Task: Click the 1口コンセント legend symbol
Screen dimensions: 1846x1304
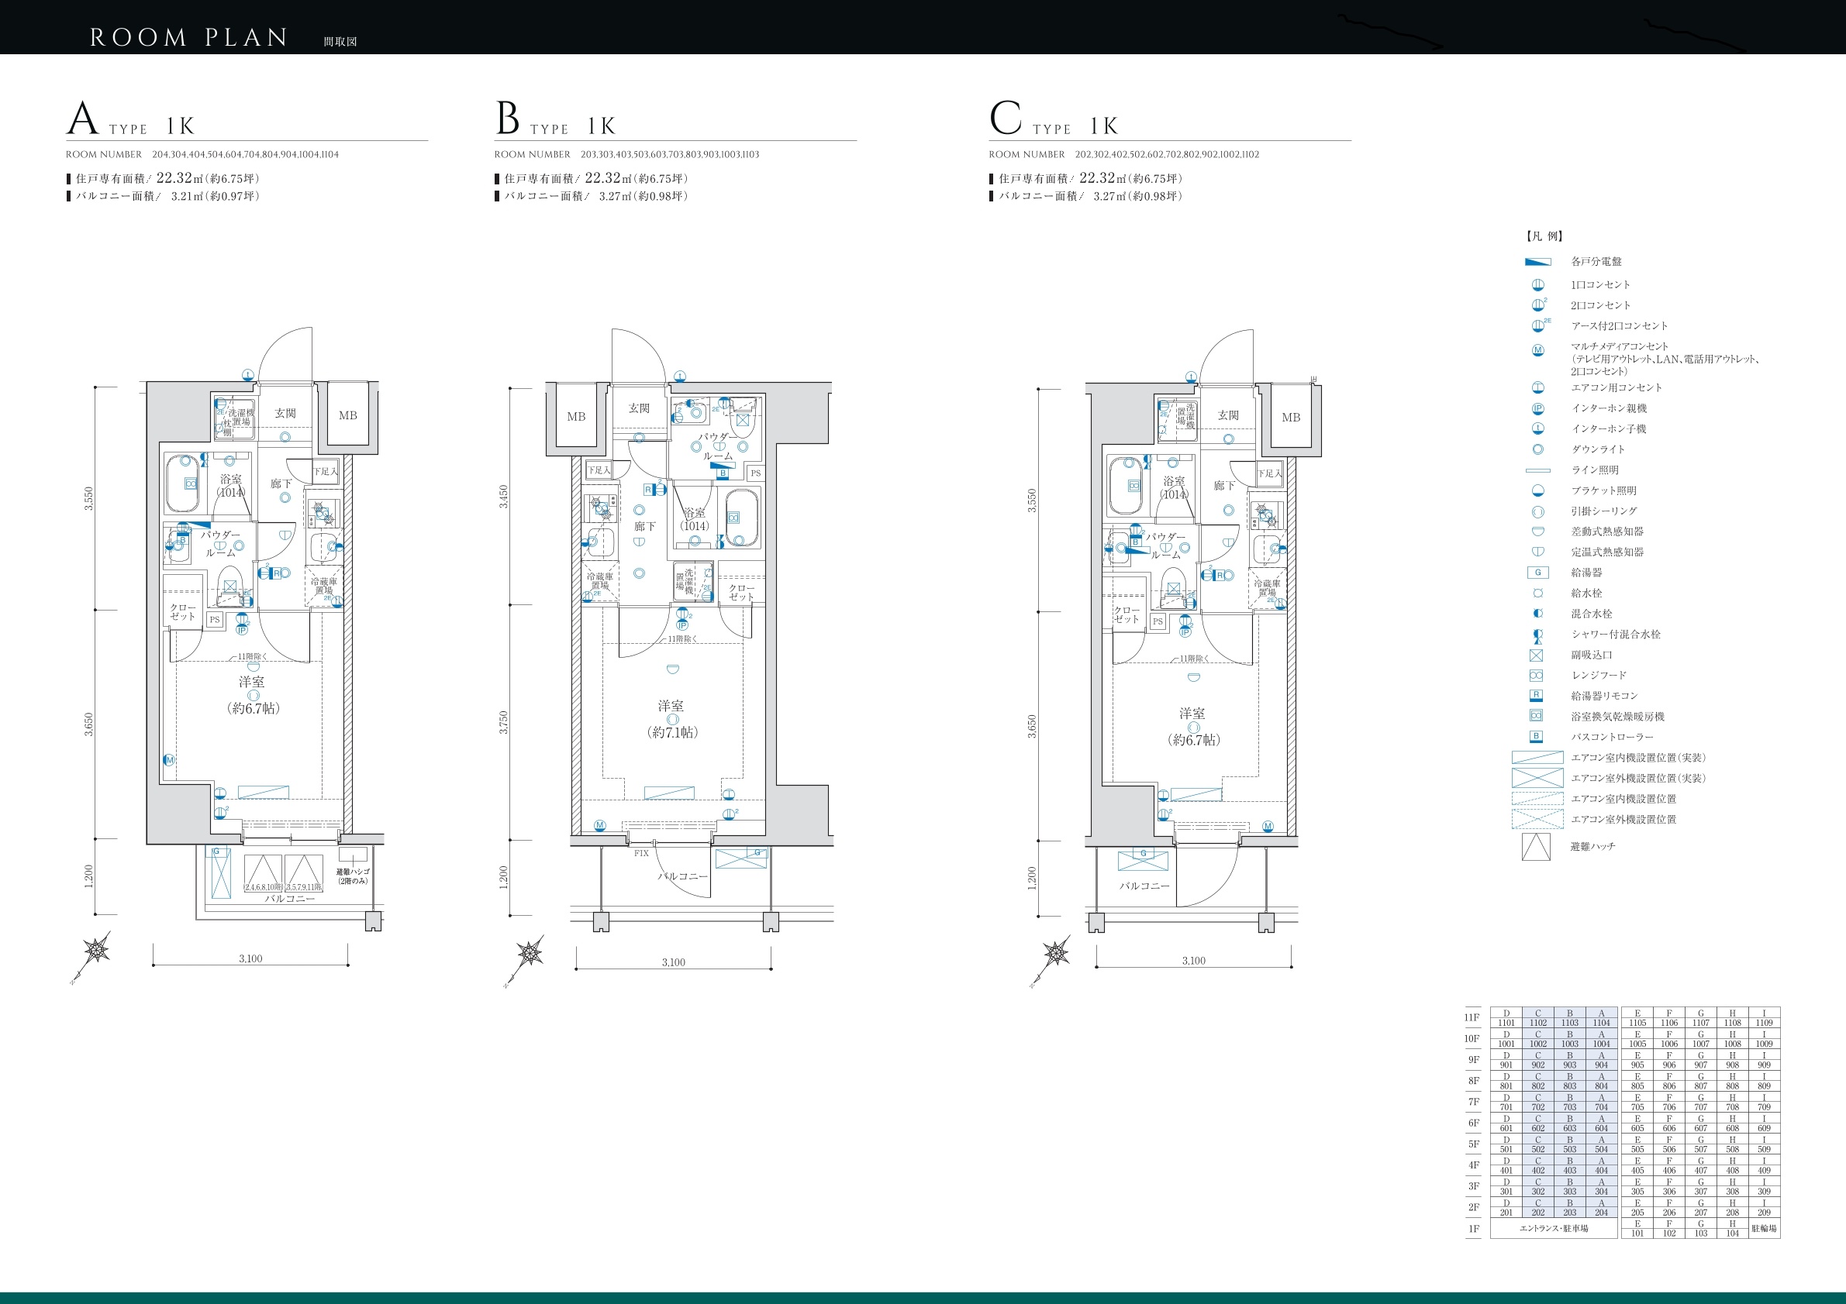Action: (x=1537, y=284)
